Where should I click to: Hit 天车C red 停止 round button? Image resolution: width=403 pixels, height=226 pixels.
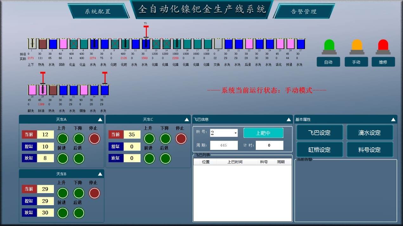tap(181, 138)
